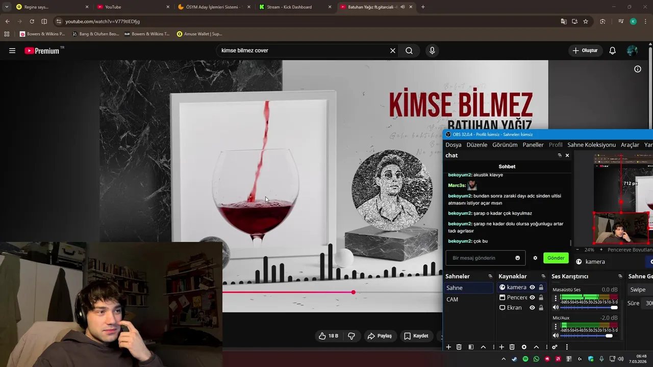The height and width of the screenshot is (367, 653).
Task: Close the chat dock panel
Action: click(x=567, y=155)
